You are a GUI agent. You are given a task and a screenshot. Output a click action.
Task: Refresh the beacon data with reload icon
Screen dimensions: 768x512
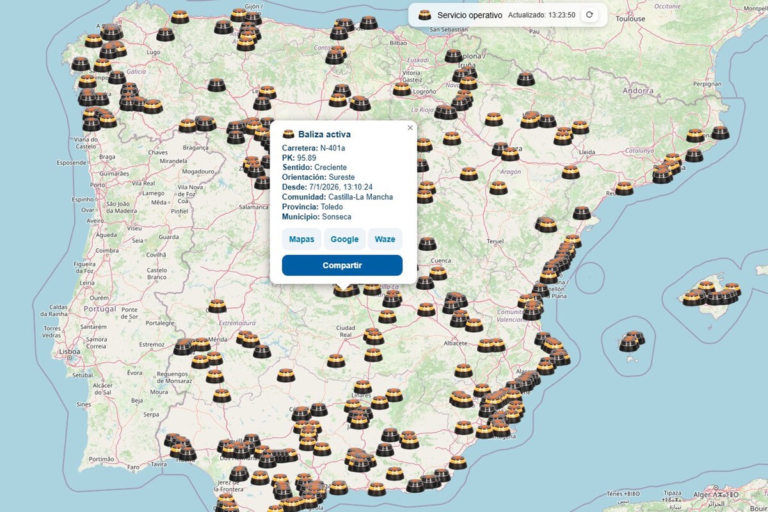click(589, 15)
